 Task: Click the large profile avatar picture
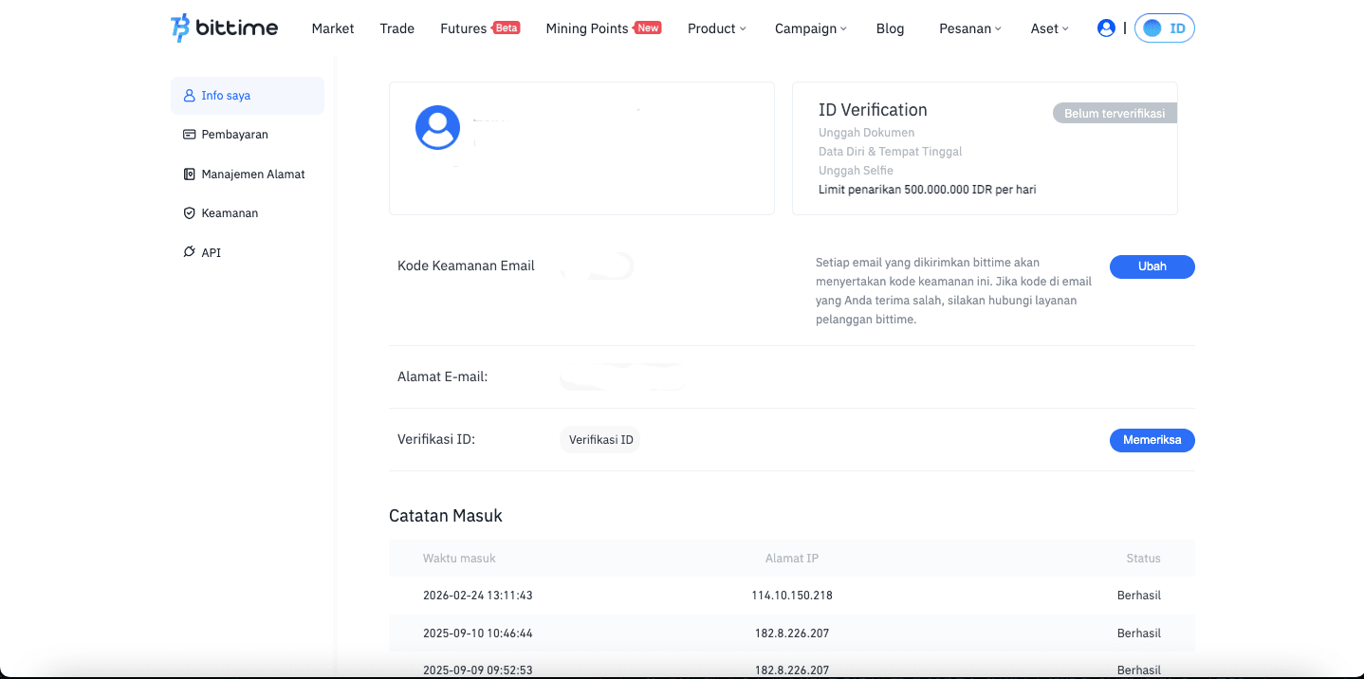point(437,128)
